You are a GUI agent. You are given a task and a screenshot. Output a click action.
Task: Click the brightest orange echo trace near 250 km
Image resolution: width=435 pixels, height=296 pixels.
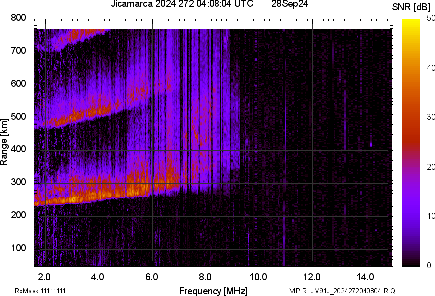(x=75, y=198)
